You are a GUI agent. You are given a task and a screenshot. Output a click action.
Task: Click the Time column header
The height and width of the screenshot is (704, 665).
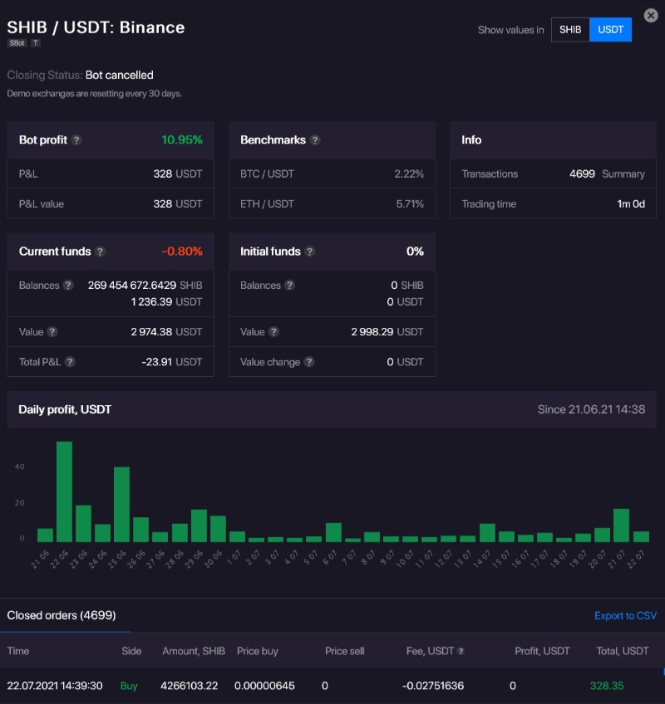point(18,651)
